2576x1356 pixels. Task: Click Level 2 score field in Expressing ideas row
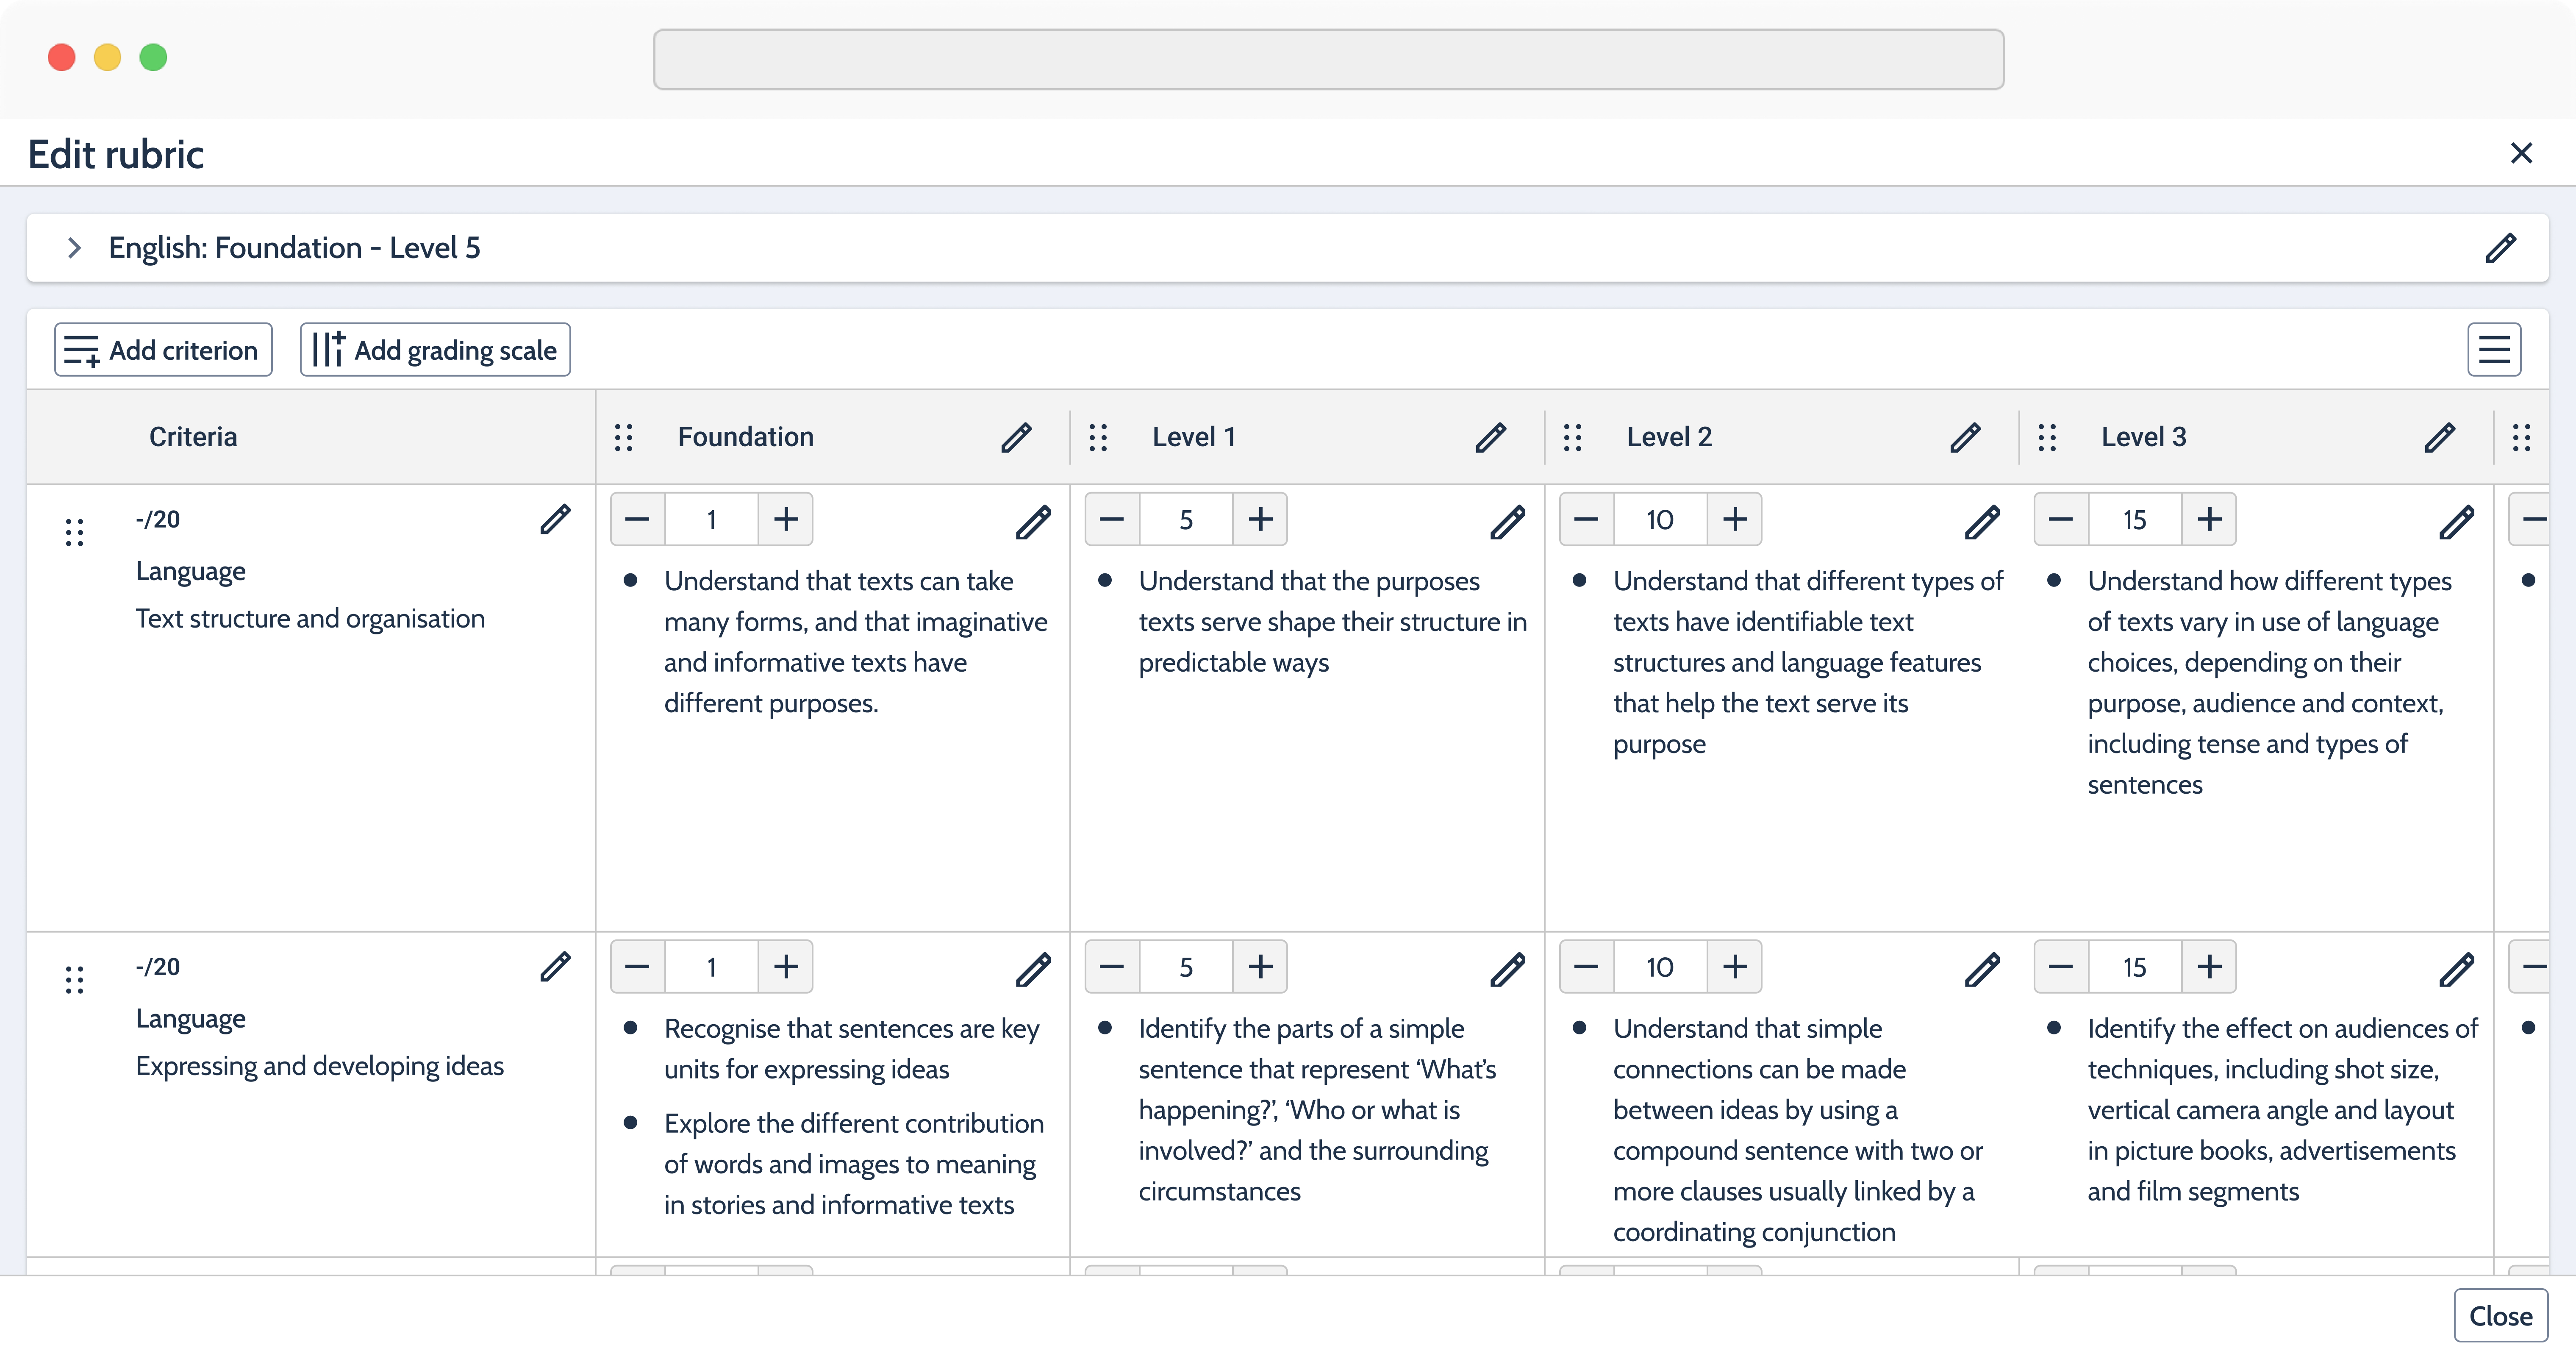[1661, 966]
